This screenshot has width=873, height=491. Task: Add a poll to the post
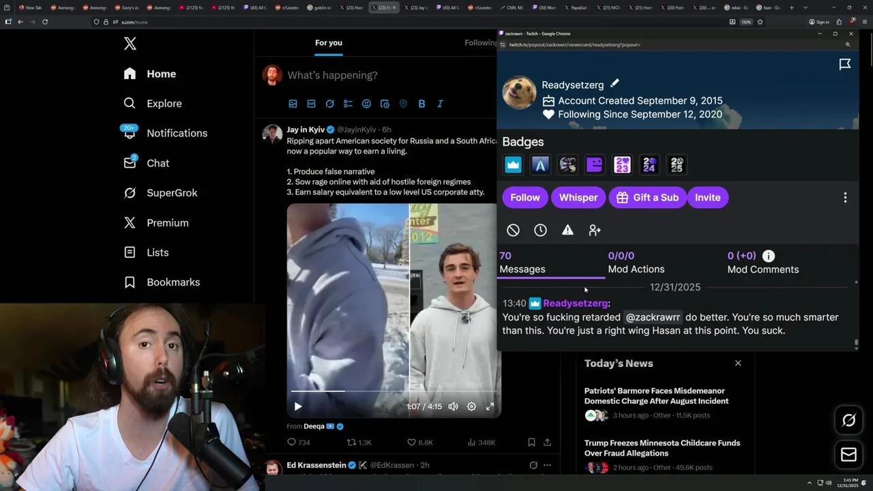pyautogui.click(x=348, y=104)
